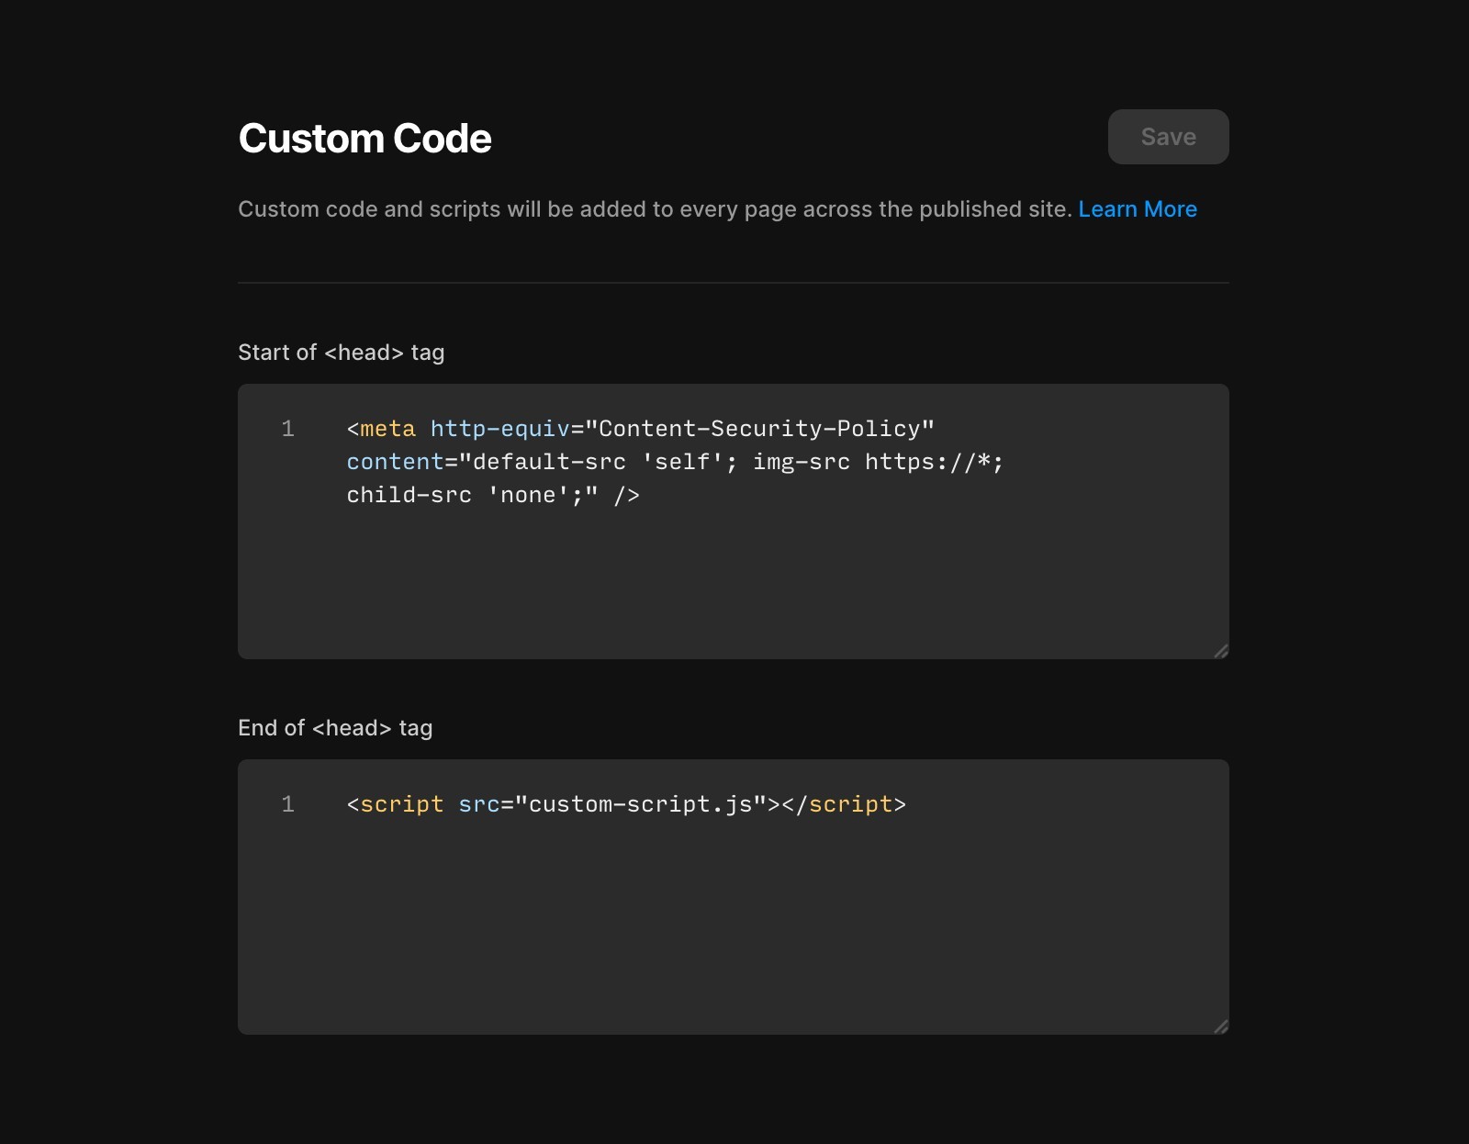Click "custom-script.js" string in code
The width and height of the screenshot is (1469, 1144).
click(641, 804)
